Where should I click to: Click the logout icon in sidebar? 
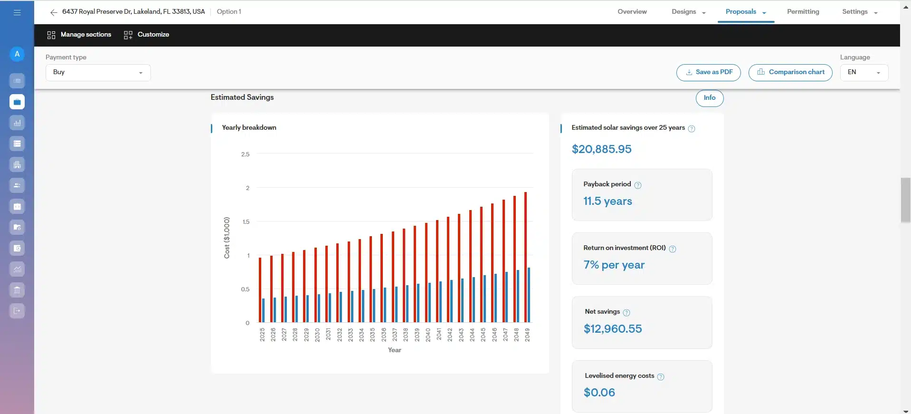[x=17, y=311]
